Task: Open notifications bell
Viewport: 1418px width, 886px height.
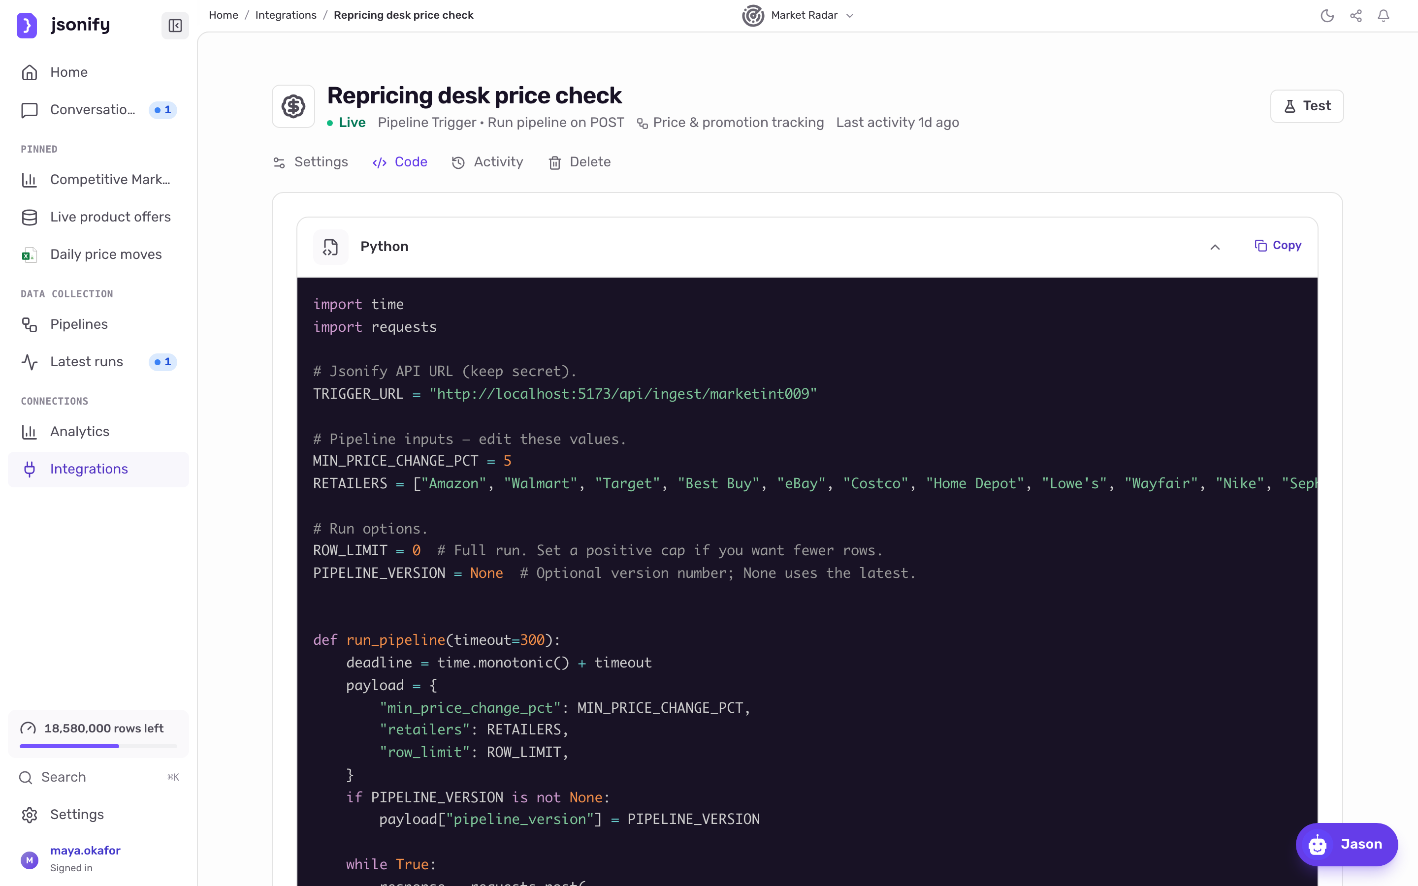Action: click(1384, 16)
